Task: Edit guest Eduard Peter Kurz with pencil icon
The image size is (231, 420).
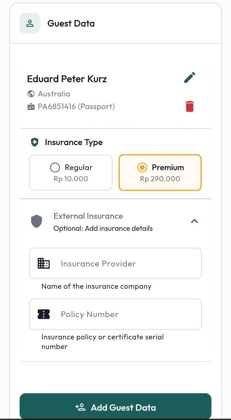Action: [x=190, y=78]
